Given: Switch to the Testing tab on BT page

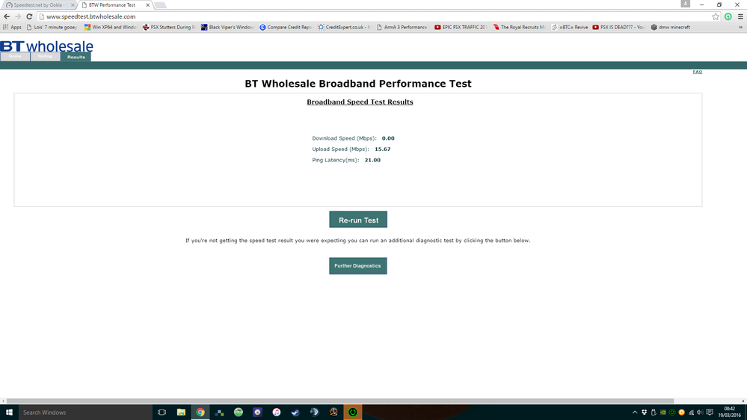Looking at the screenshot, I should click(x=46, y=57).
